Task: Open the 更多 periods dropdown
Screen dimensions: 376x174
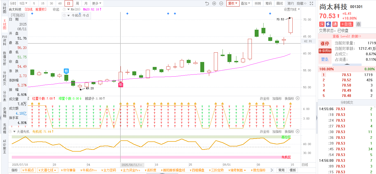Action: [97, 3]
